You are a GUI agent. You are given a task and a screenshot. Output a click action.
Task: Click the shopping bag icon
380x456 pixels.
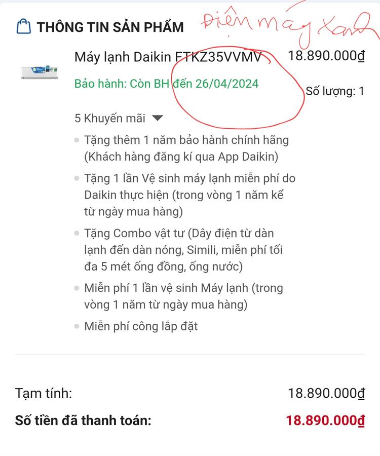coord(23,26)
